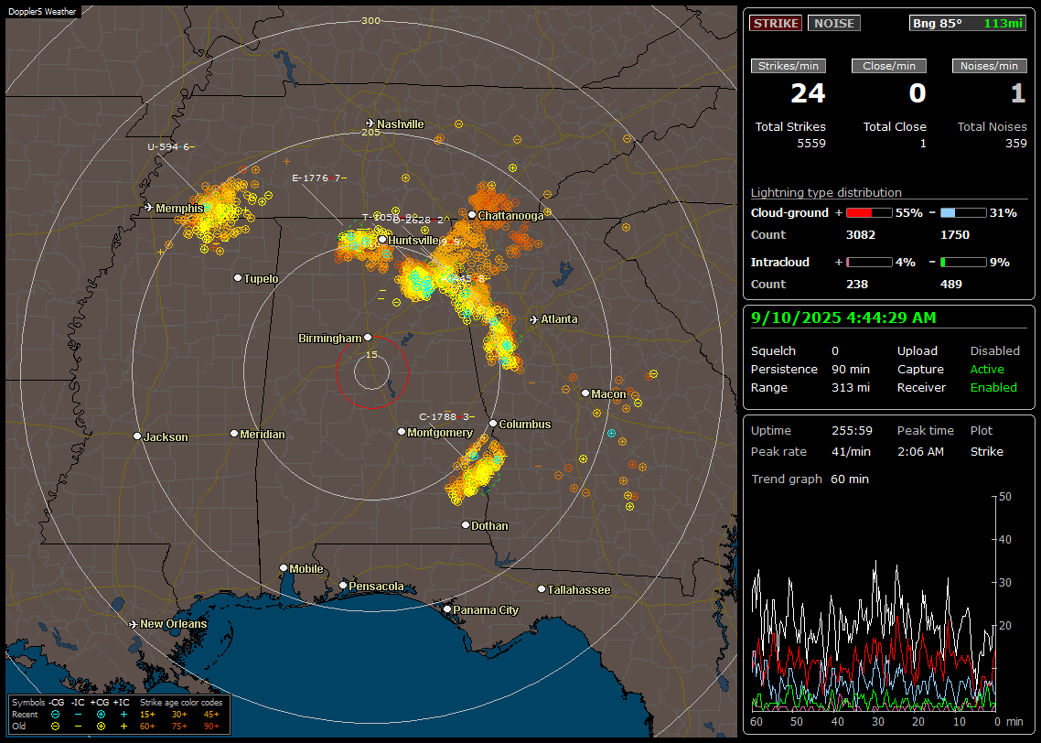Click the Squelch value 0
1041x743 pixels.
[835, 351]
